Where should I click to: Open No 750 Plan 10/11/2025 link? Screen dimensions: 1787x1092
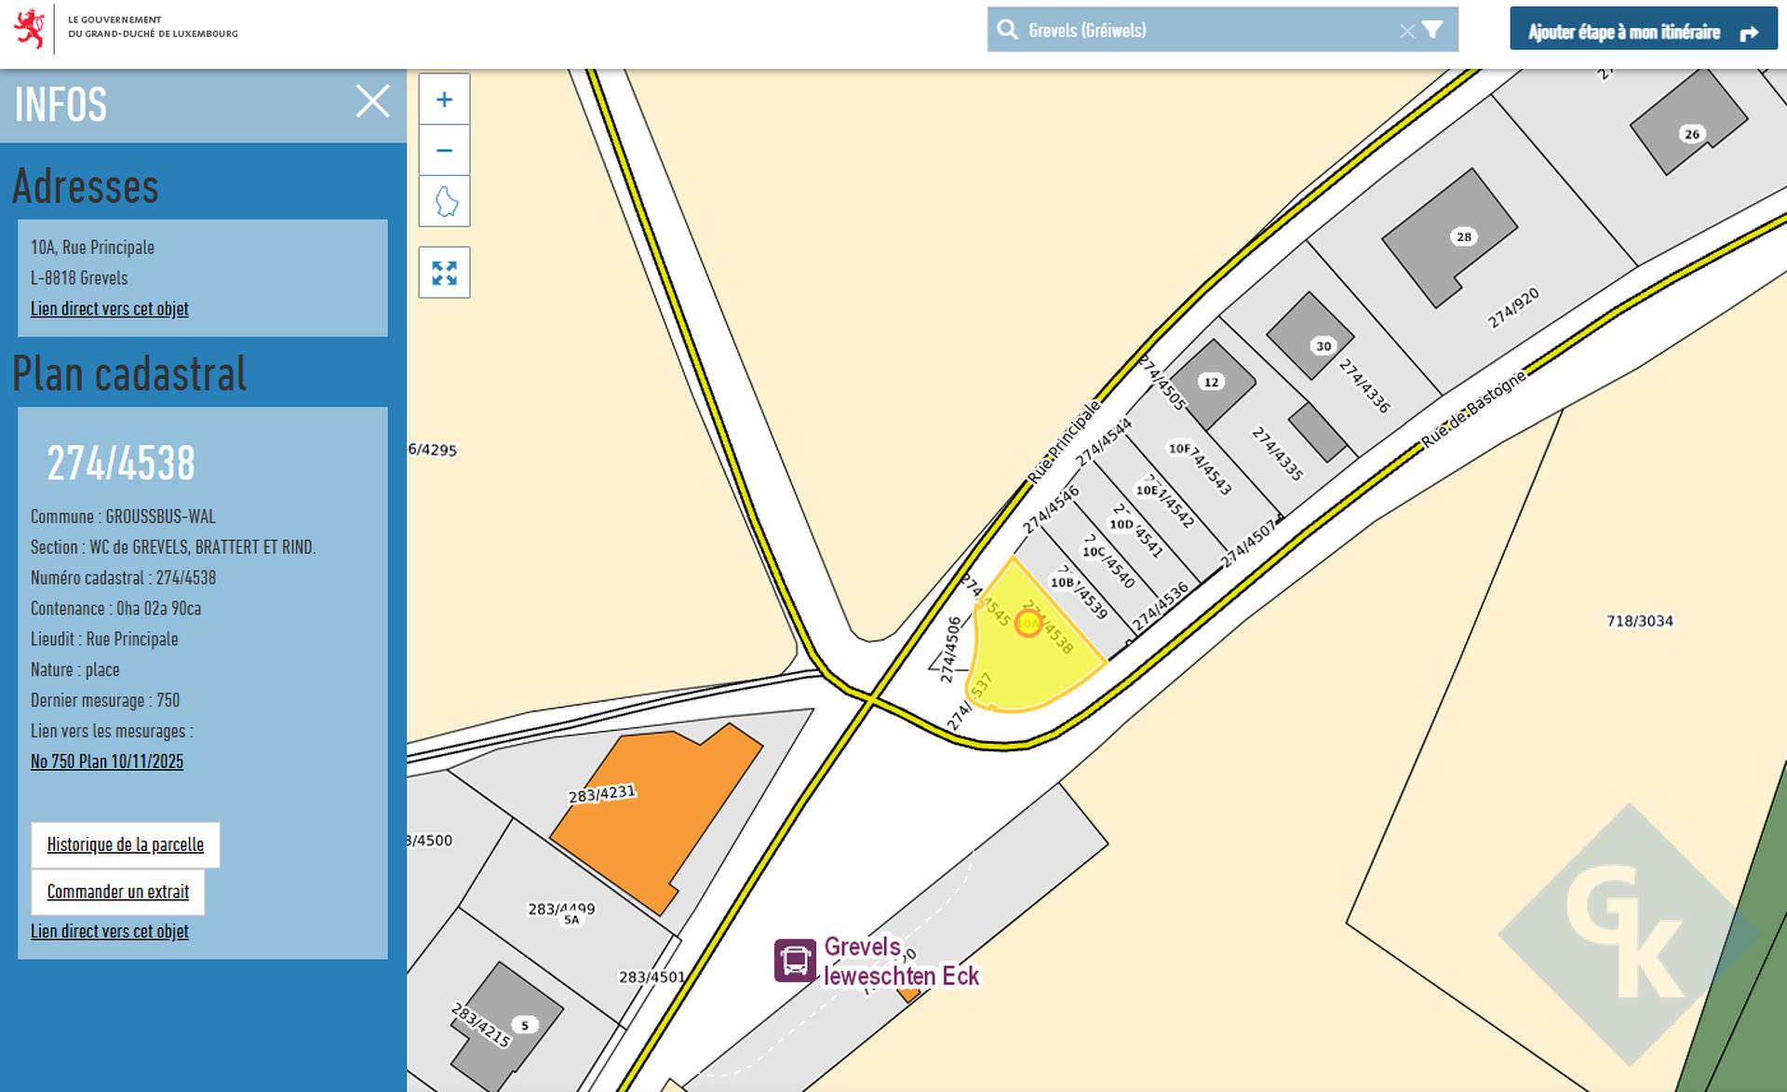point(106,762)
